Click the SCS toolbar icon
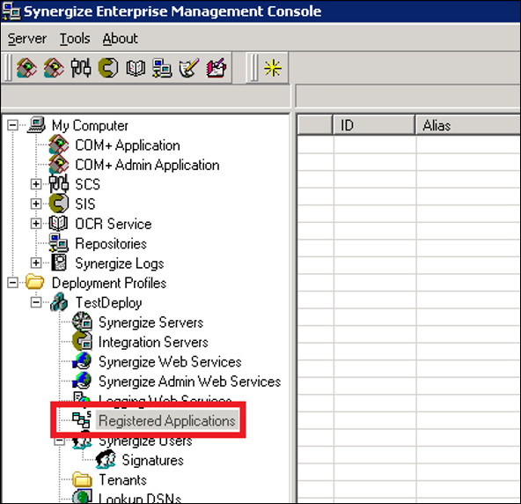Viewport: 521px width, 504px height. [81, 68]
